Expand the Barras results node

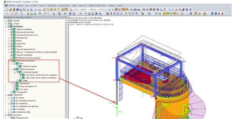click(x=9, y=41)
